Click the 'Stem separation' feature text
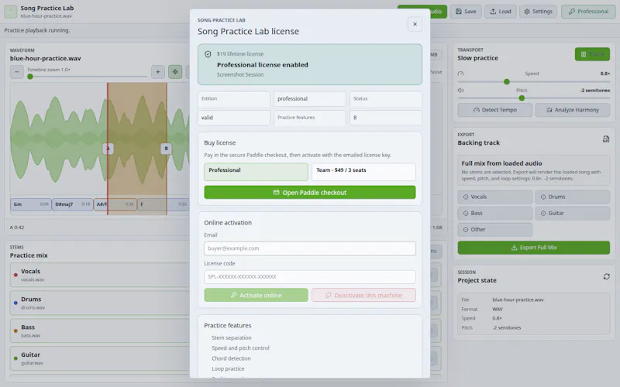This screenshot has height=387, width=620. click(231, 337)
